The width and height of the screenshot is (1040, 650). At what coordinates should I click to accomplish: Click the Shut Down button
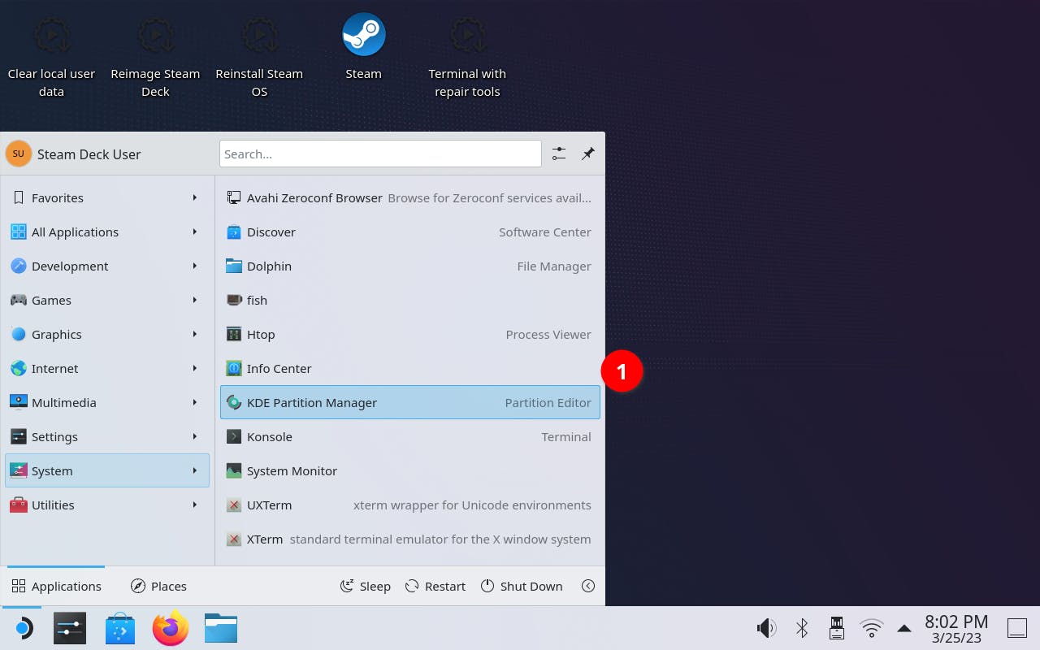(x=522, y=586)
